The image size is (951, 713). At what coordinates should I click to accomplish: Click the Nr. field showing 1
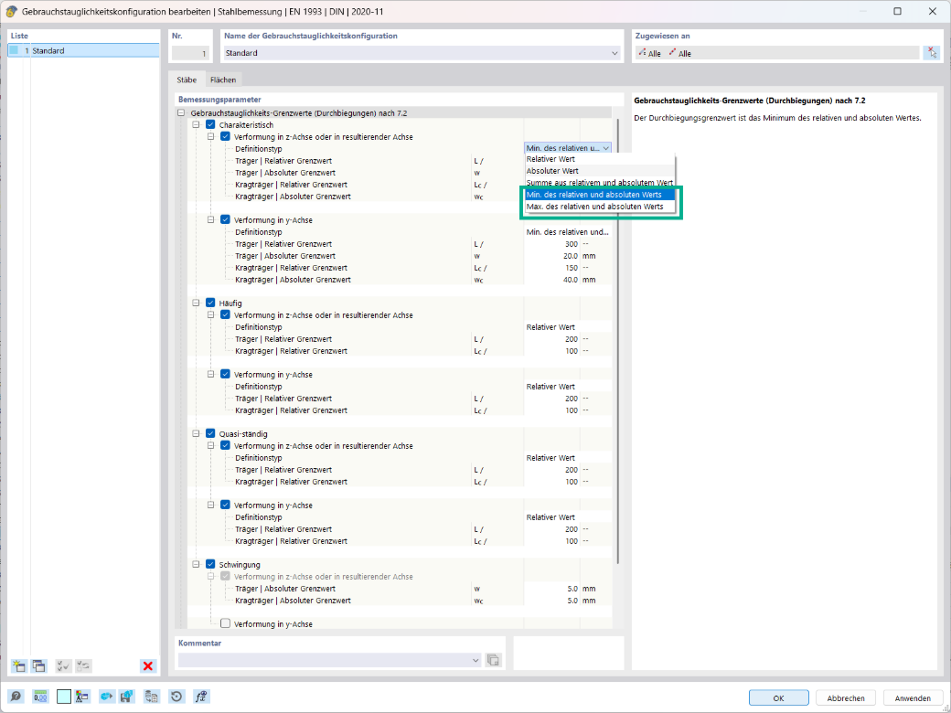(190, 53)
